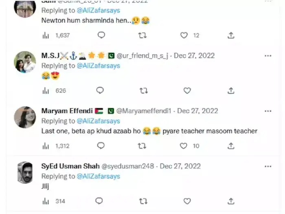285x214 pixels.
Task: View SyEd Usman Shah's avatar
Action: coord(25,172)
